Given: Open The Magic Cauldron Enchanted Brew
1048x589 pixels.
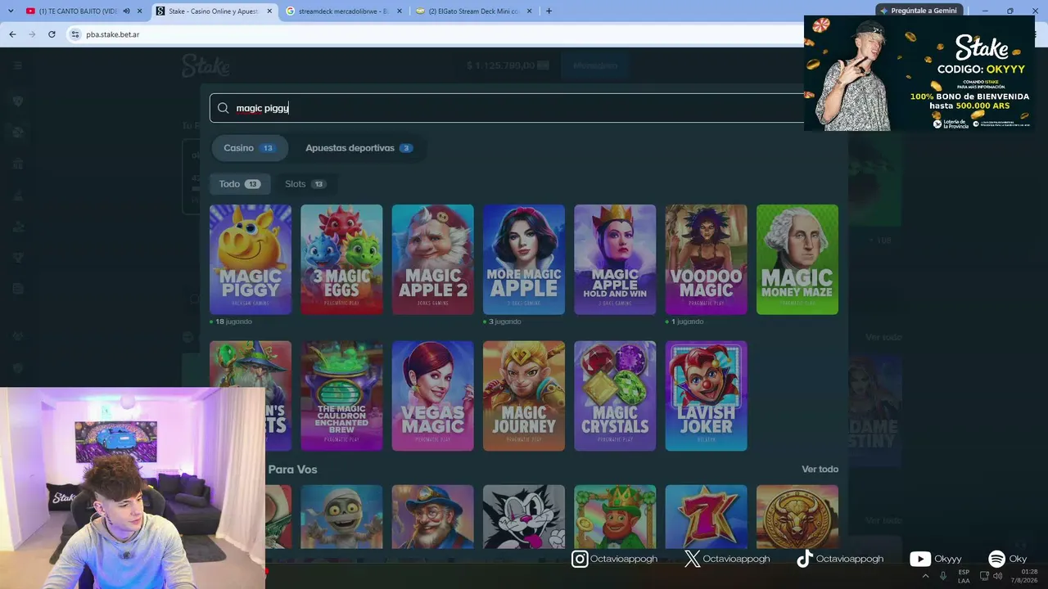Looking at the screenshot, I should 341,396.
